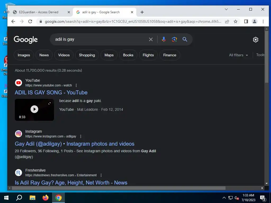Click the Fresherslive favicon in results

pyautogui.click(x=19, y=173)
